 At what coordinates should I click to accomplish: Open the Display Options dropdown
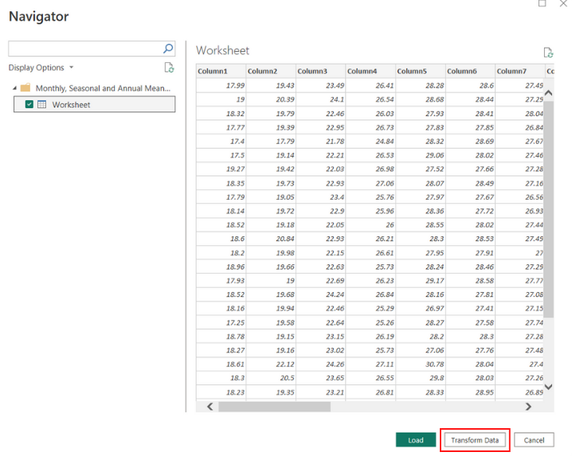[41, 68]
